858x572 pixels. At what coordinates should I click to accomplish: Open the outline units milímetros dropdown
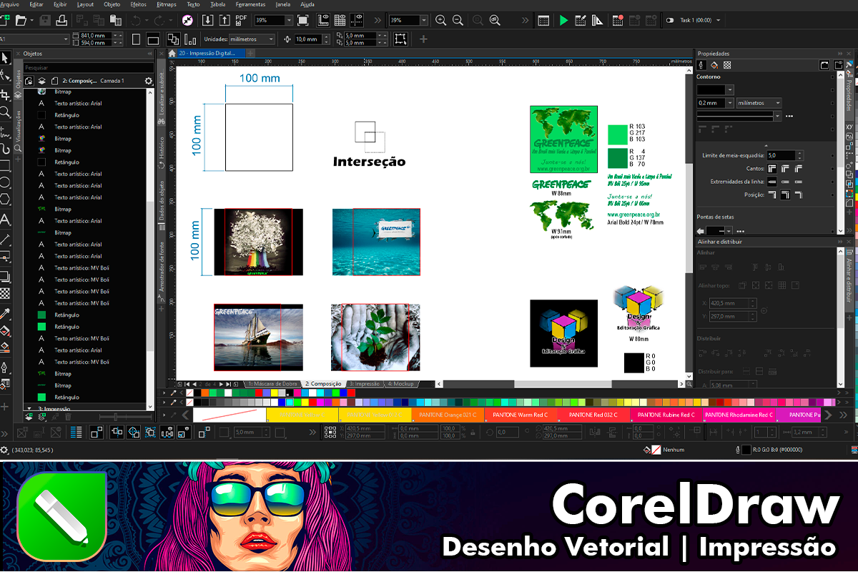[x=777, y=103]
